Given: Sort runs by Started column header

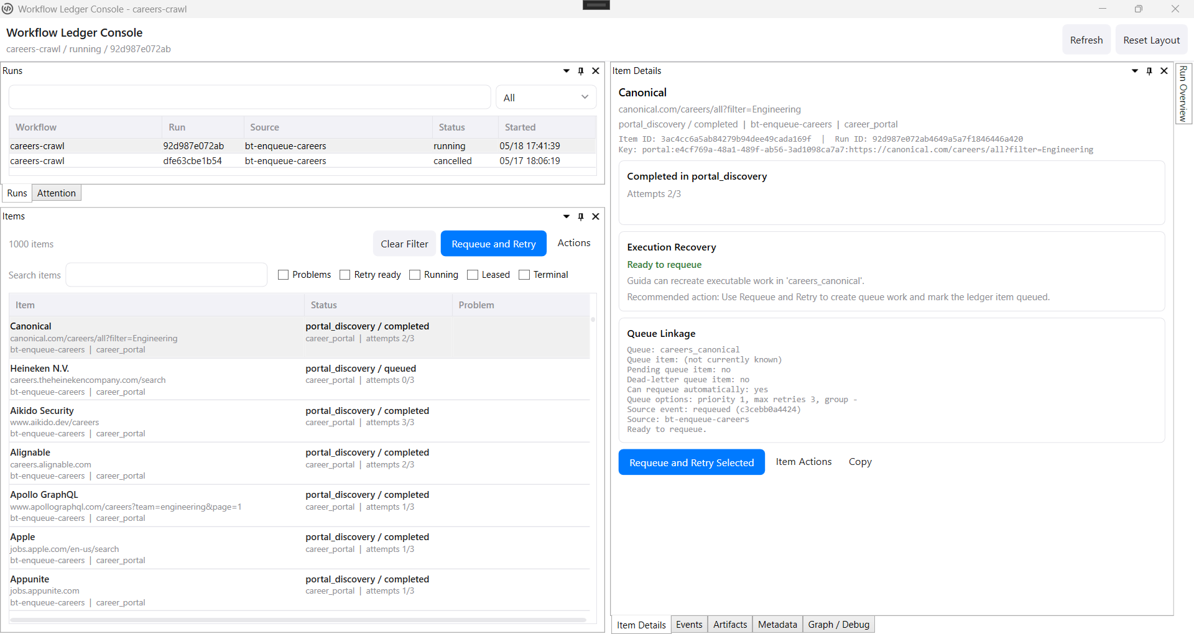Looking at the screenshot, I should coord(546,127).
